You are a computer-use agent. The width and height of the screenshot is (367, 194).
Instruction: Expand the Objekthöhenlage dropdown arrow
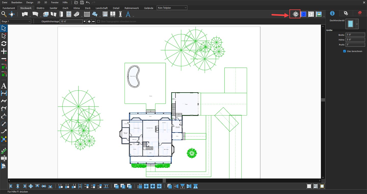click(85, 21)
